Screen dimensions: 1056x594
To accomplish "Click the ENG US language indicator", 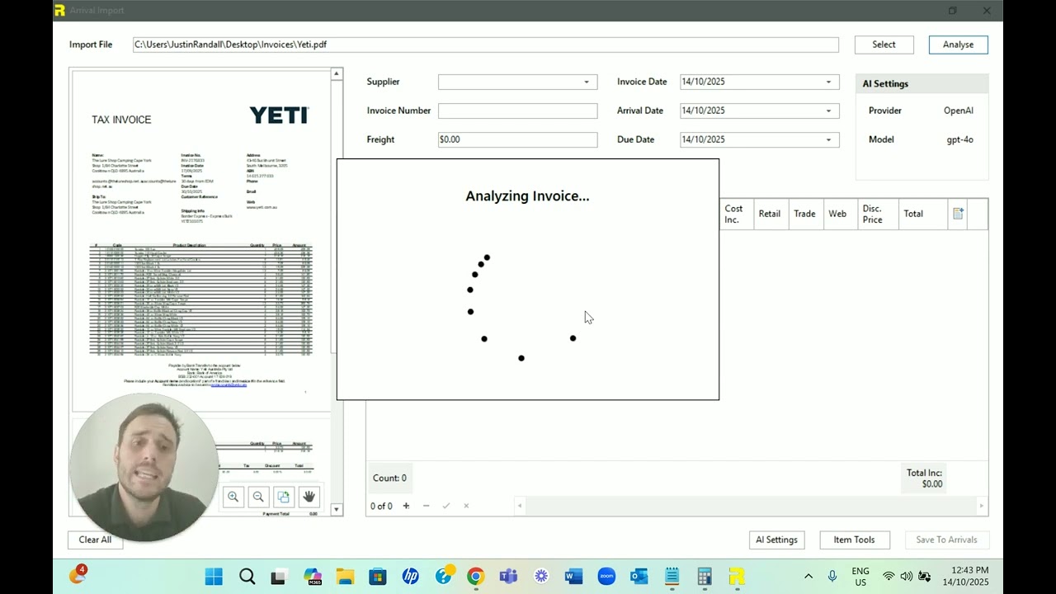I will (860, 576).
